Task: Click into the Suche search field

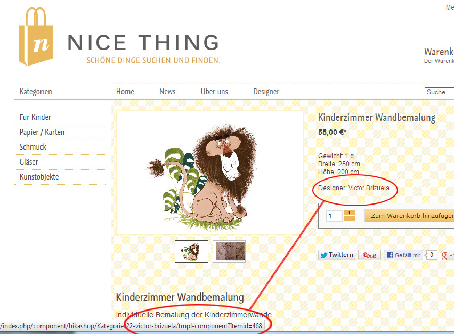Action: (x=439, y=92)
